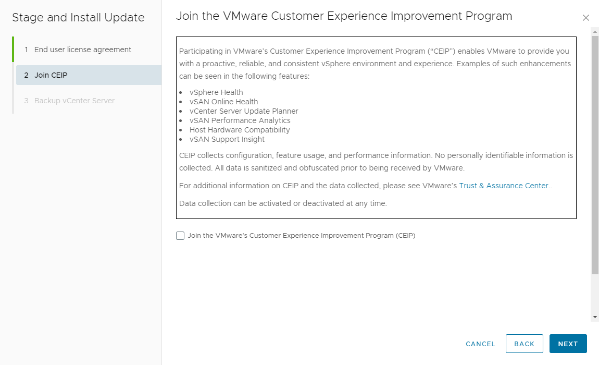Viewport: 599px width, 365px height.
Task: Open the Trust & Assurance Center link
Action: 504,186
